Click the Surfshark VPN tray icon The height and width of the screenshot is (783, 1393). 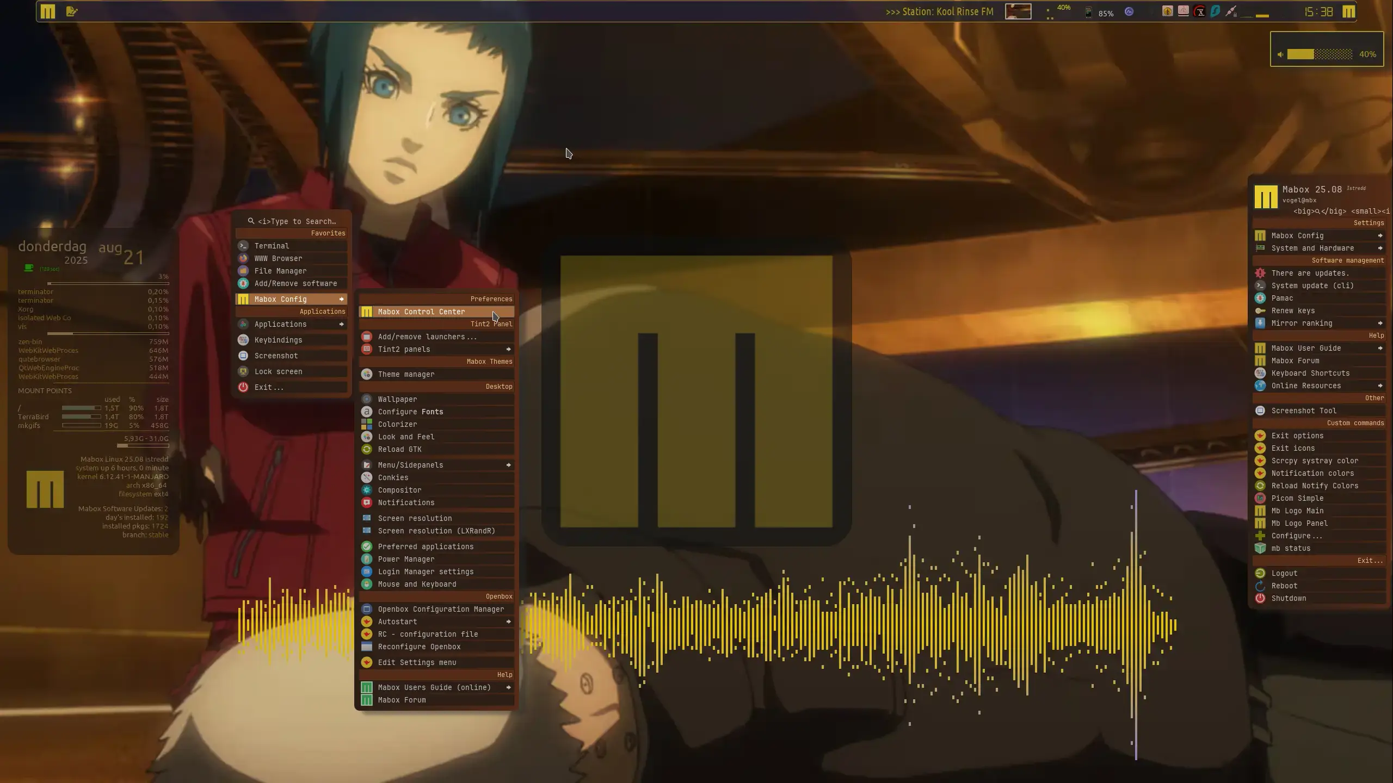click(x=1215, y=11)
